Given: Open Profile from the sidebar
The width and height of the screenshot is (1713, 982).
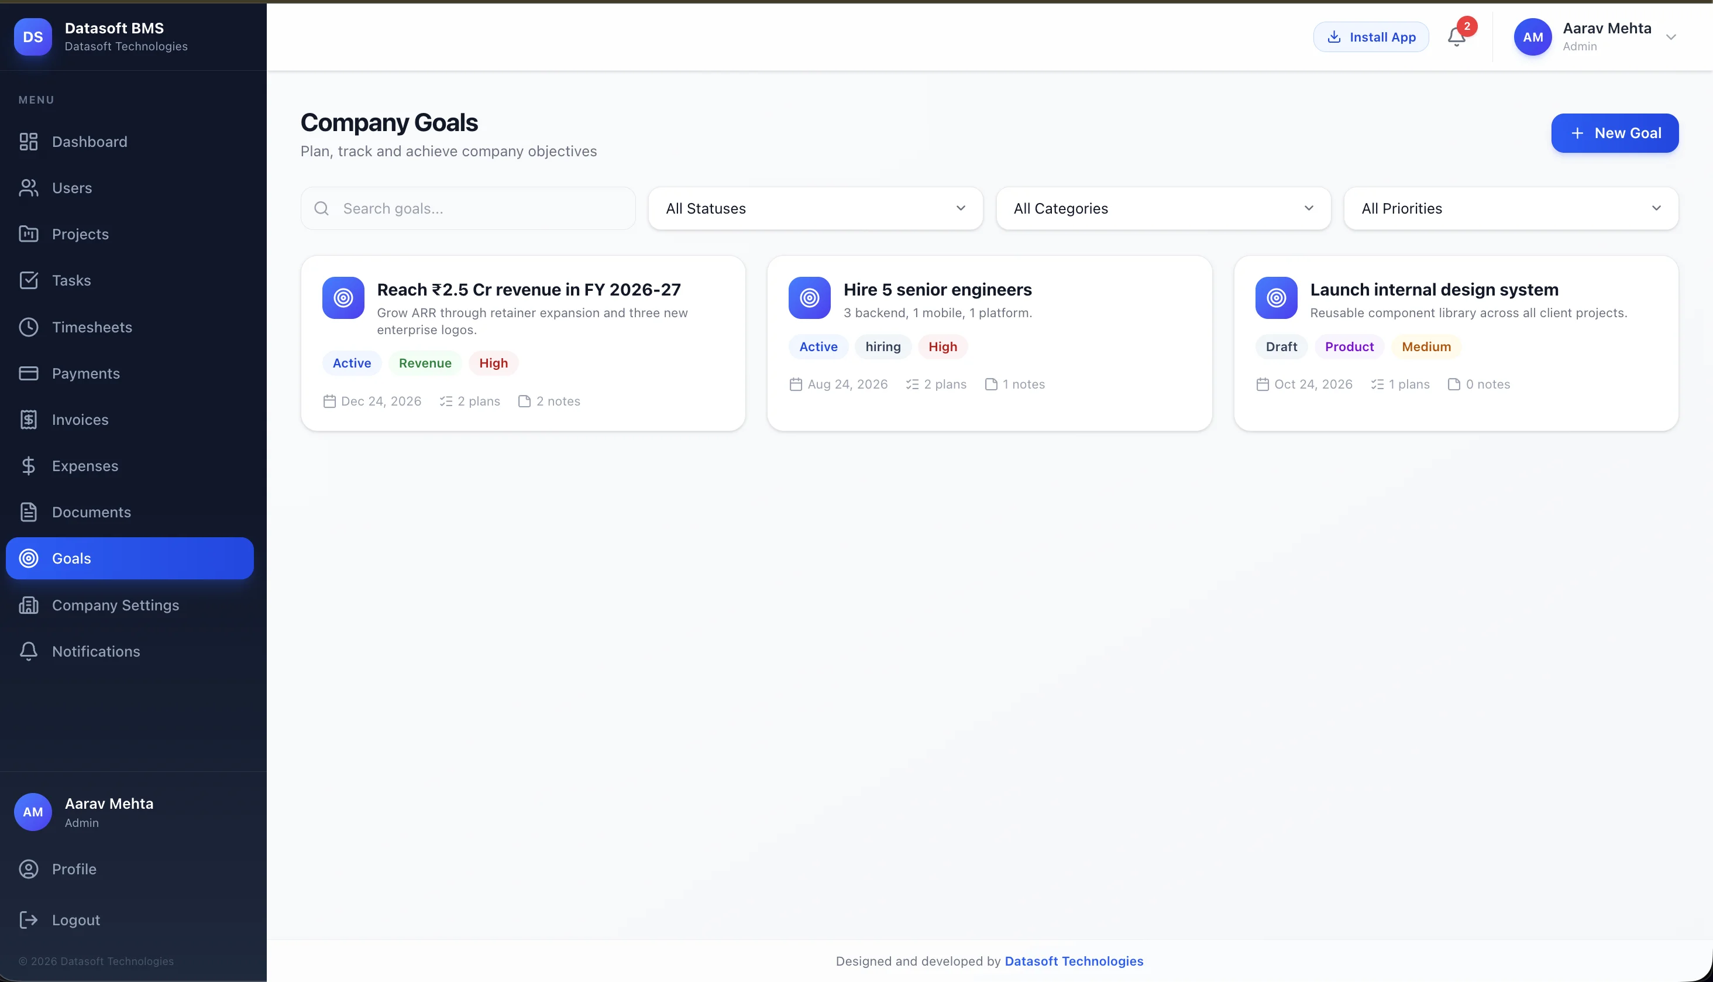Looking at the screenshot, I should [74, 868].
